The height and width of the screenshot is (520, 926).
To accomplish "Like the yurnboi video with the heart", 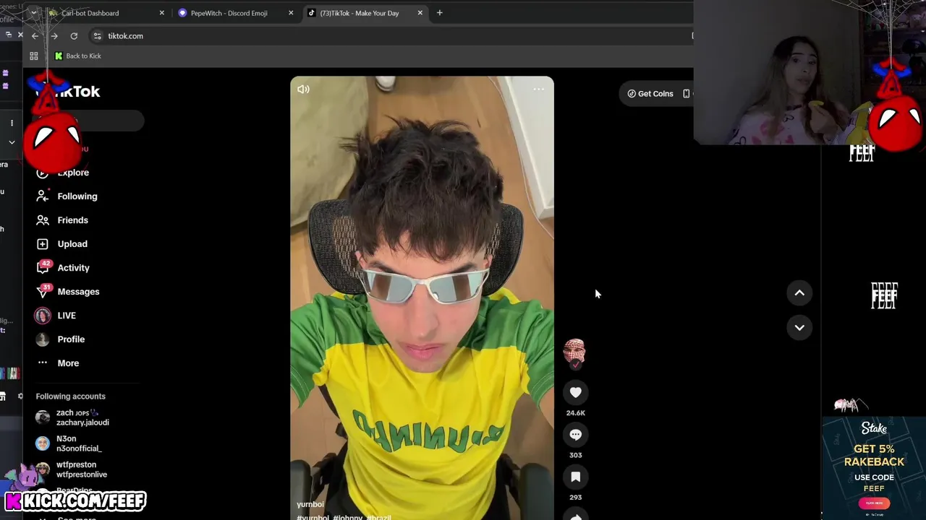I will point(576,392).
